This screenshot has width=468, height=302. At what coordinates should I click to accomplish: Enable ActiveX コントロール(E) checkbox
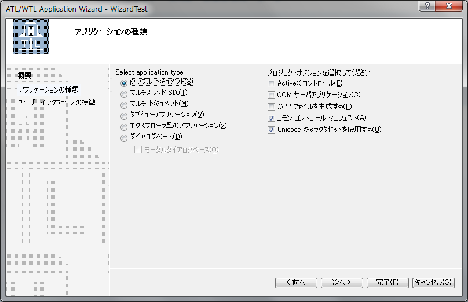tap(271, 83)
